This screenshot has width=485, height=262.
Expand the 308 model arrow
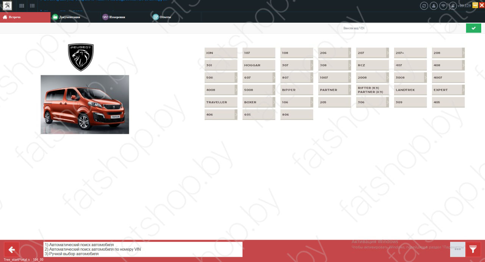click(350, 65)
